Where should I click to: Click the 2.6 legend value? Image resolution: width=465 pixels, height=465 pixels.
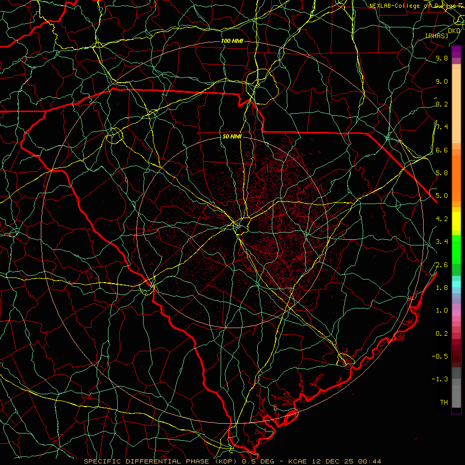(x=442, y=265)
